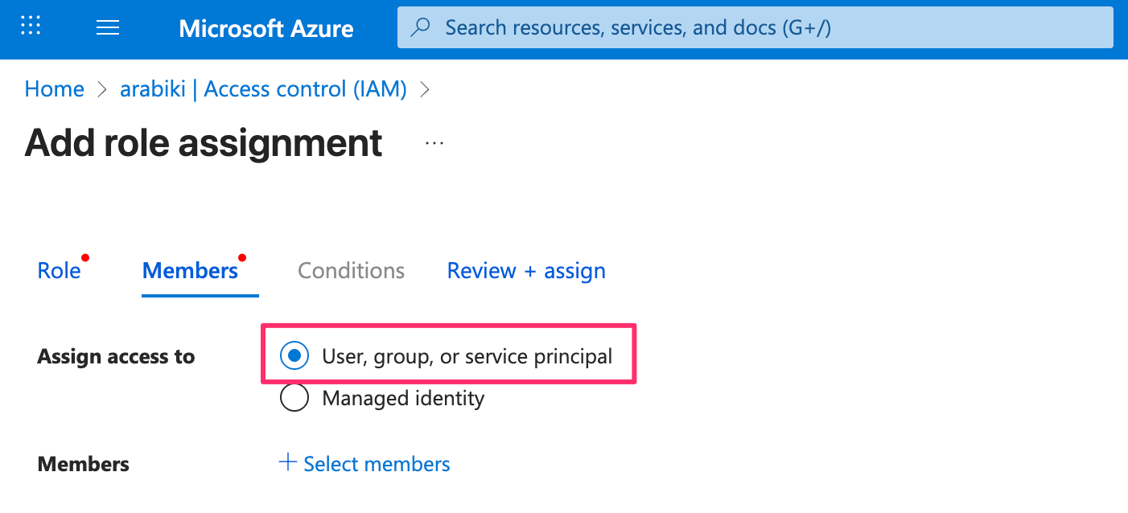Switch to the Members tab
This screenshot has width=1128, height=513.
(191, 271)
